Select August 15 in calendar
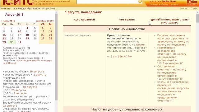Viewport: 199px width, 112px height. click(4, 35)
